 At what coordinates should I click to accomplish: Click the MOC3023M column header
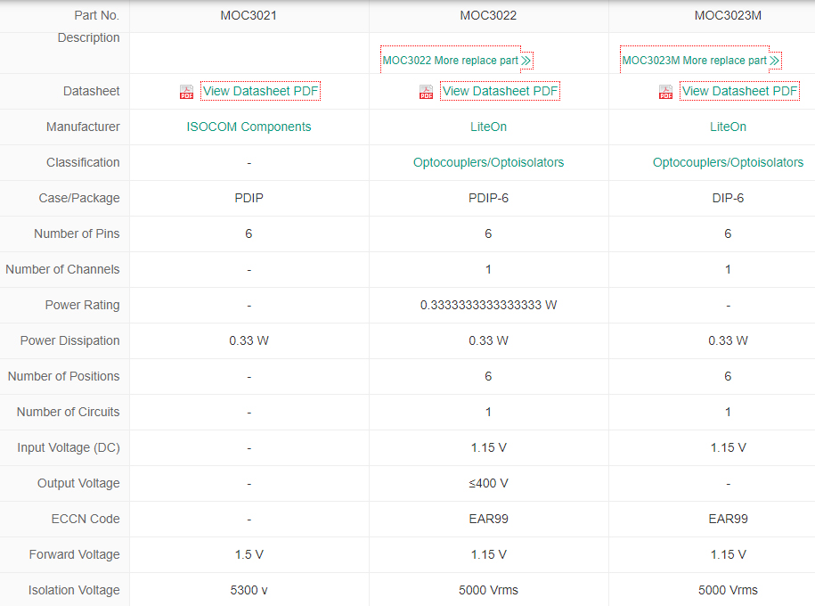(x=728, y=13)
